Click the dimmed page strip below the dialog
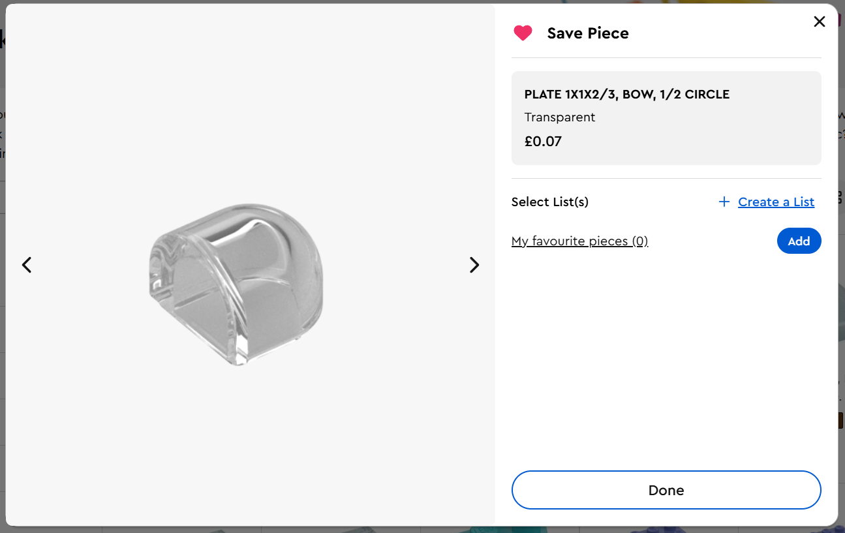Screen dimensions: 845x533 pyautogui.click(x=422, y=530)
